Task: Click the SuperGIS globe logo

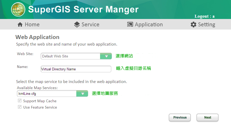Action: tap(18, 9)
